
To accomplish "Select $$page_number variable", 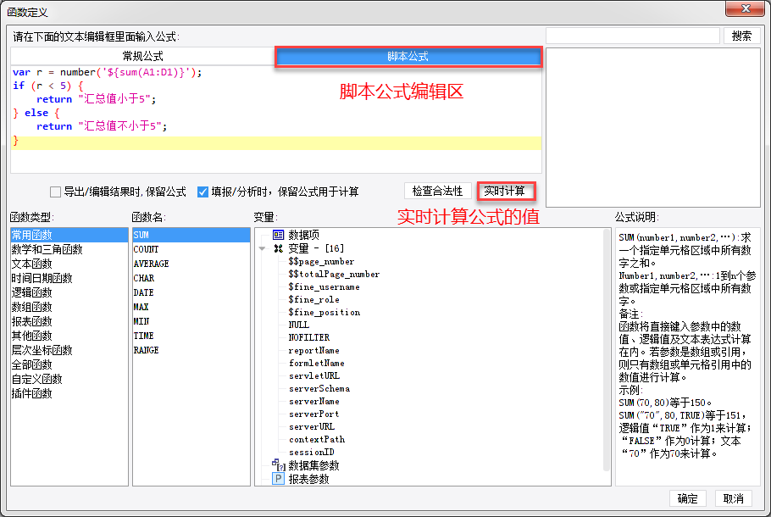I will (321, 262).
